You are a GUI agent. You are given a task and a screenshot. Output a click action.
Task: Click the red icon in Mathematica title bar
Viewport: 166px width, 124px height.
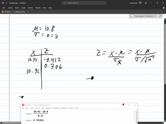point(123,105)
